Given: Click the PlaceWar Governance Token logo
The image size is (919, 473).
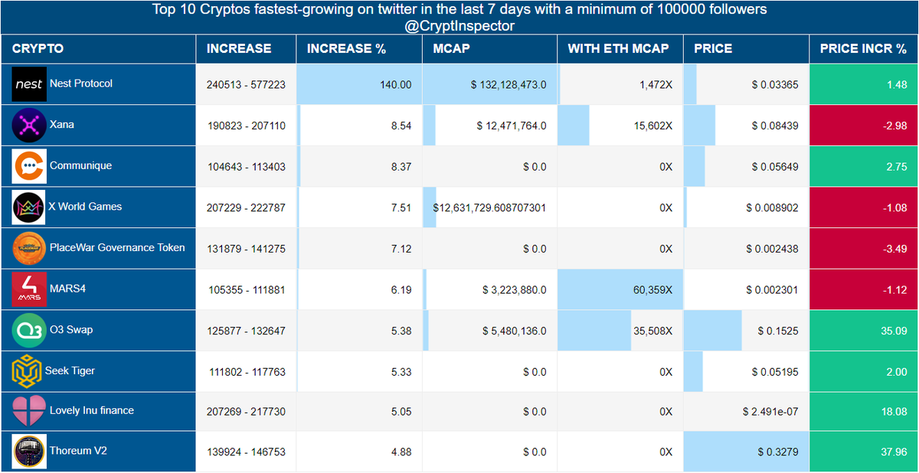Looking at the screenshot, I should 29,249.
